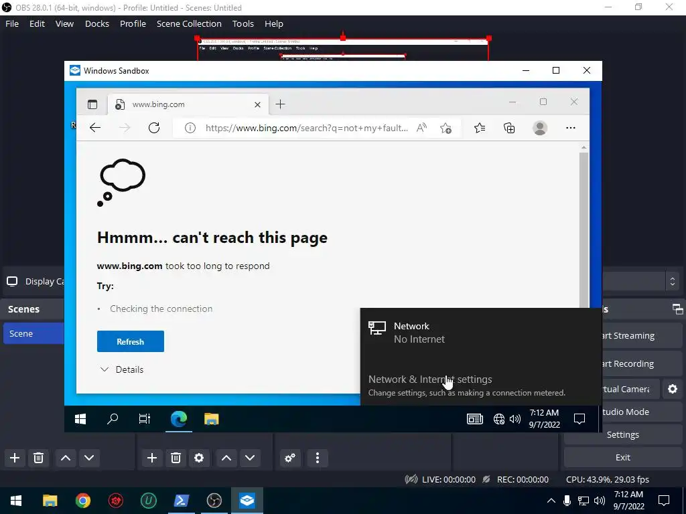
Task: Start the Virtual Camera
Action: tap(630, 389)
